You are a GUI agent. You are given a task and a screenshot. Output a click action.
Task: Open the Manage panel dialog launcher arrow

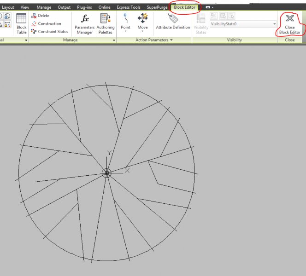(x=113, y=40)
